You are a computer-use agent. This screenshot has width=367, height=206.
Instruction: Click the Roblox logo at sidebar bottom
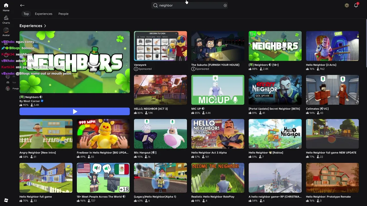[x=6, y=200]
